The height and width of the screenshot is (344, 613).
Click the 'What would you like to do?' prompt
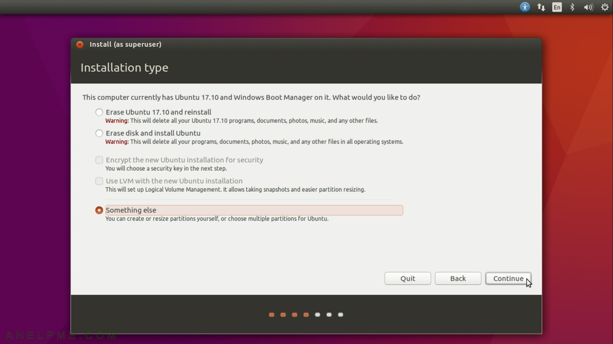coord(376,97)
